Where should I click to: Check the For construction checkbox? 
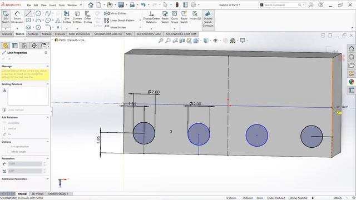9,147
